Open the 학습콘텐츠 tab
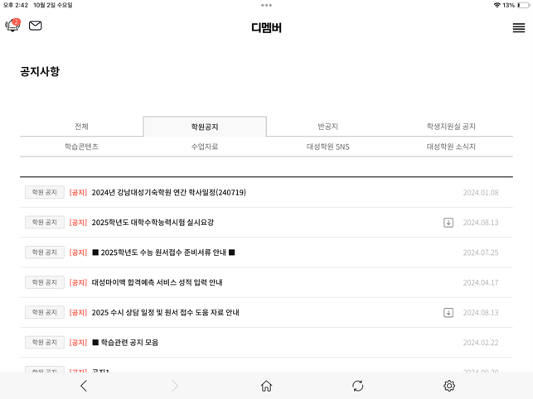The width and height of the screenshot is (533, 399). click(x=81, y=147)
